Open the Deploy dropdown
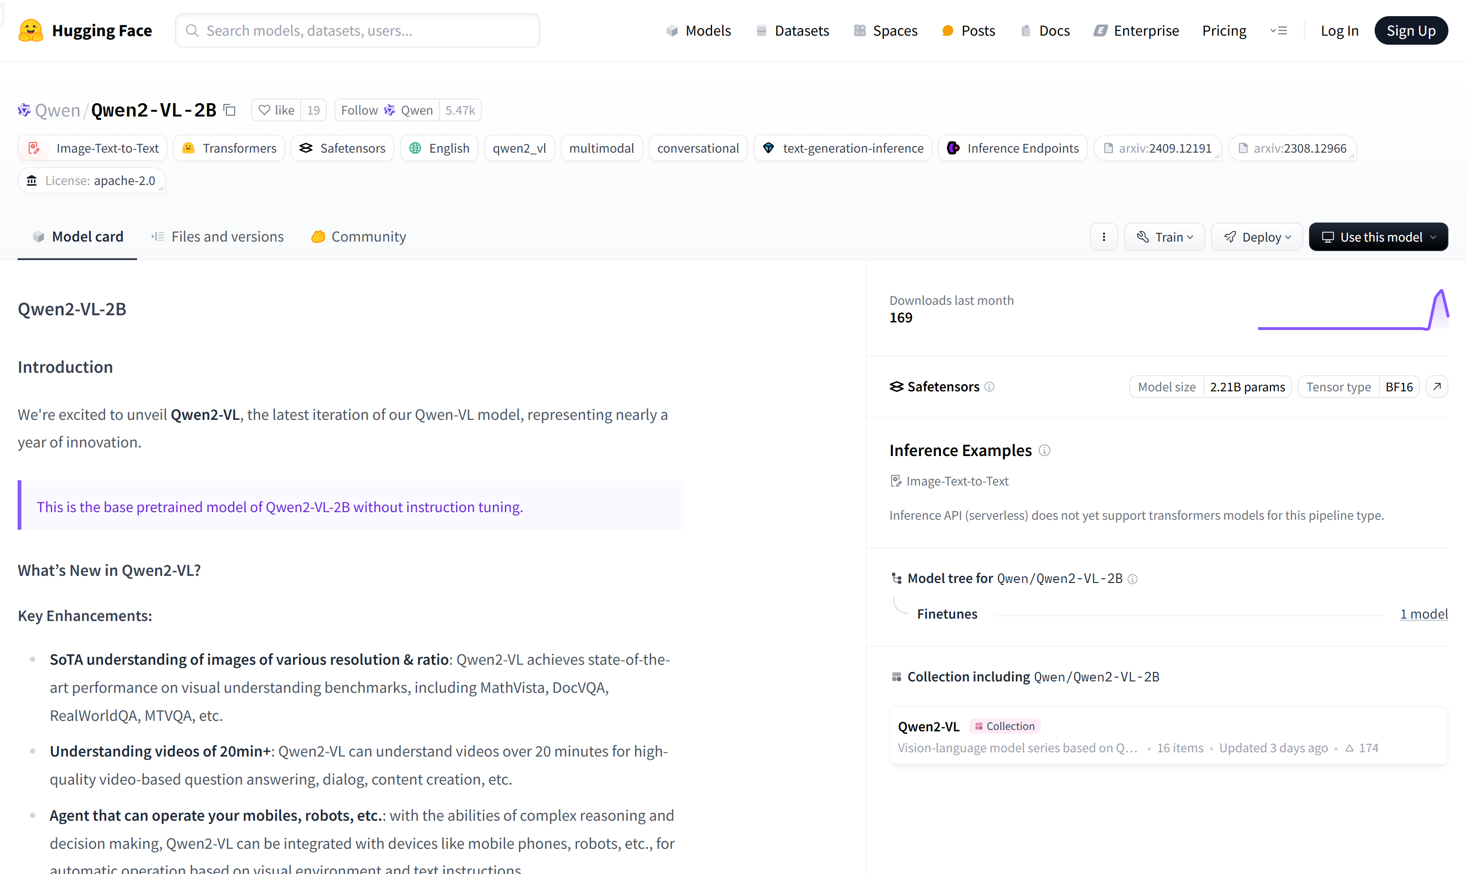The width and height of the screenshot is (1466, 874). click(x=1257, y=237)
